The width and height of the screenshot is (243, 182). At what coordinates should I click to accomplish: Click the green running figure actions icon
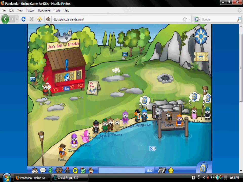tap(51, 170)
